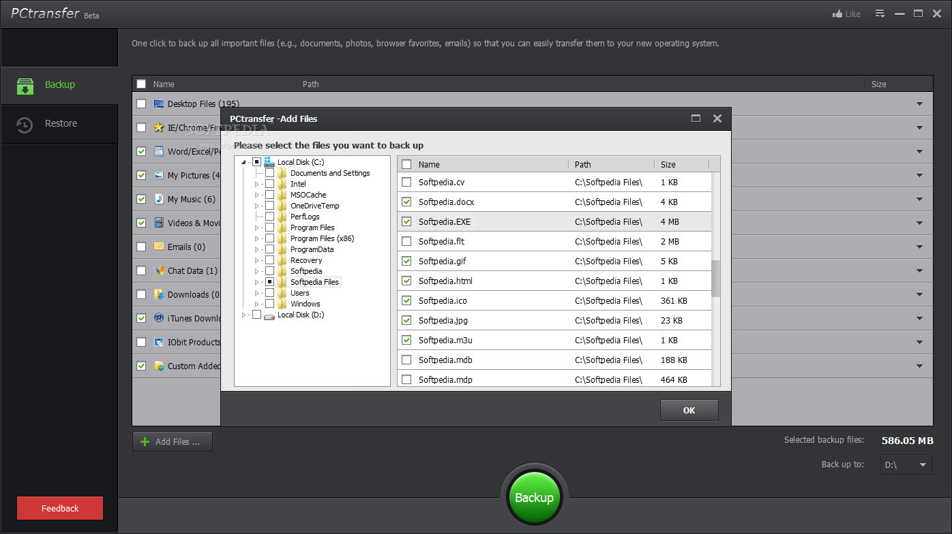Viewport: 952px width, 534px height.
Task: Open the Back up to drive dropdown
Action: pos(906,465)
